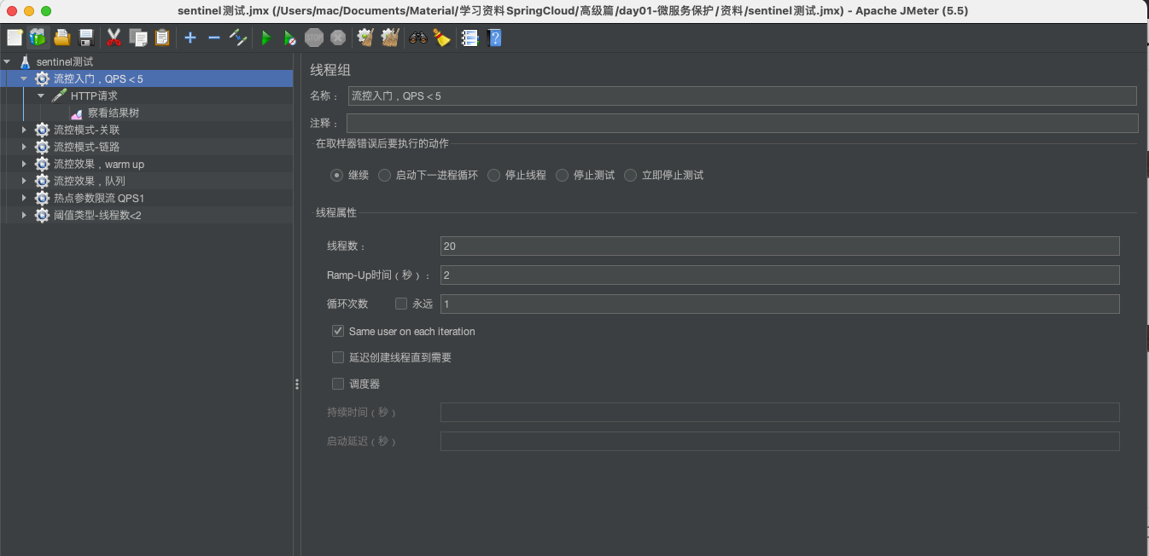The image size is (1149, 556).
Task: Click the Cut scissors icon
Action: pos(113,38)
